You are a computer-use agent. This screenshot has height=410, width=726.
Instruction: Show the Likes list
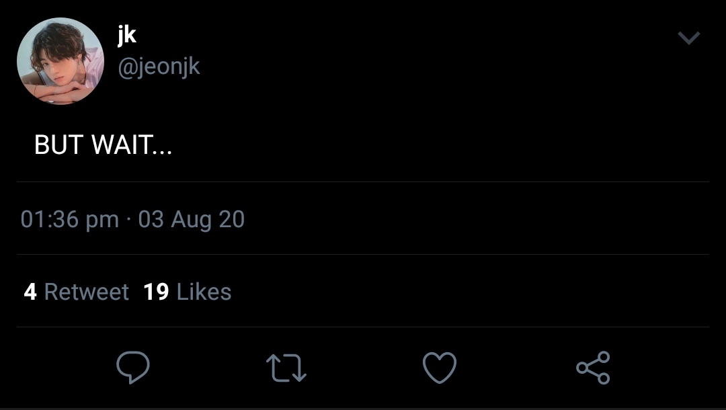[x=204, y=292]
